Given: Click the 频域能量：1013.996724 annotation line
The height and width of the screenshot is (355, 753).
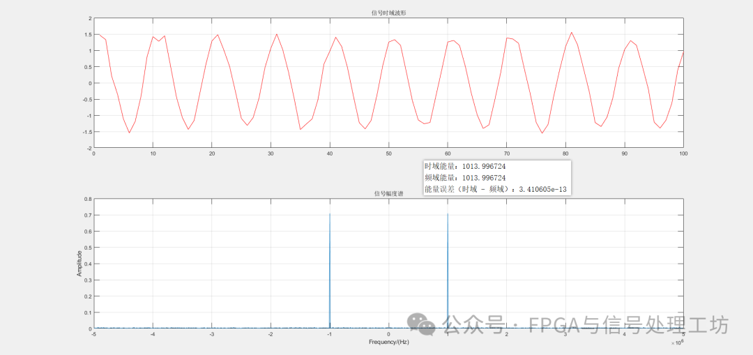Looking at the screenshot, I should coord(465,178).
